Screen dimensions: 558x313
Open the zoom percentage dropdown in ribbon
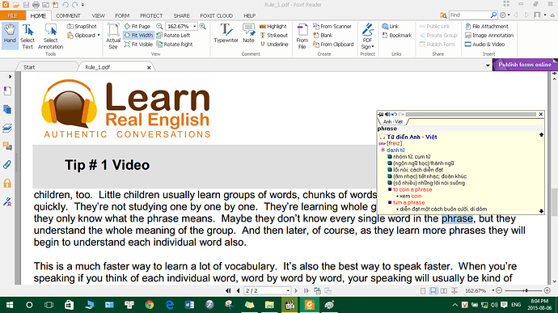coord(195,27)
